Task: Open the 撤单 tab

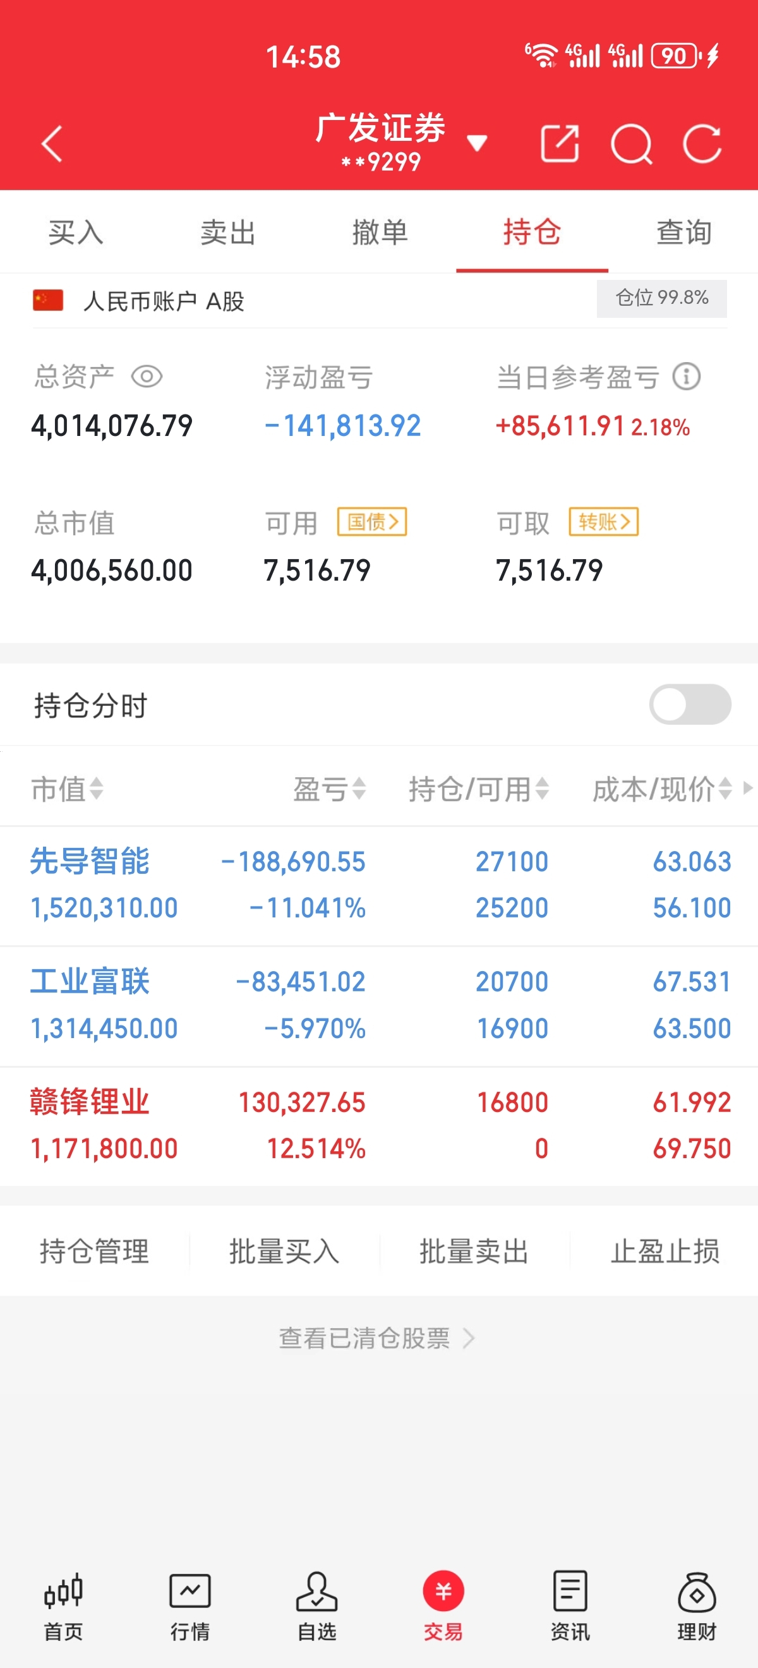Action: [x=380, y=233]
